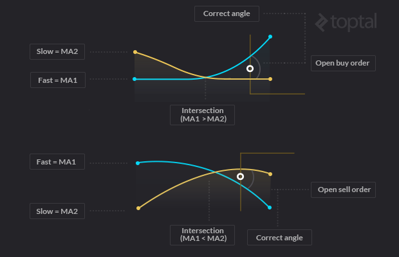Click the Intersection (MA1 < MA2) label
The image size is (399, 257).
click(x=202, y=235)
